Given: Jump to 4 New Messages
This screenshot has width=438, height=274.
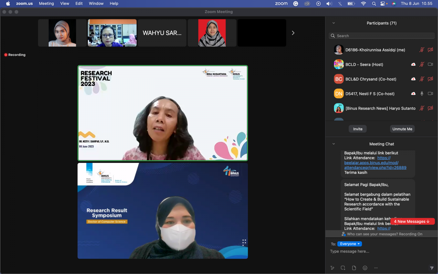Looking at the screenshot, I should click(412, 221).
